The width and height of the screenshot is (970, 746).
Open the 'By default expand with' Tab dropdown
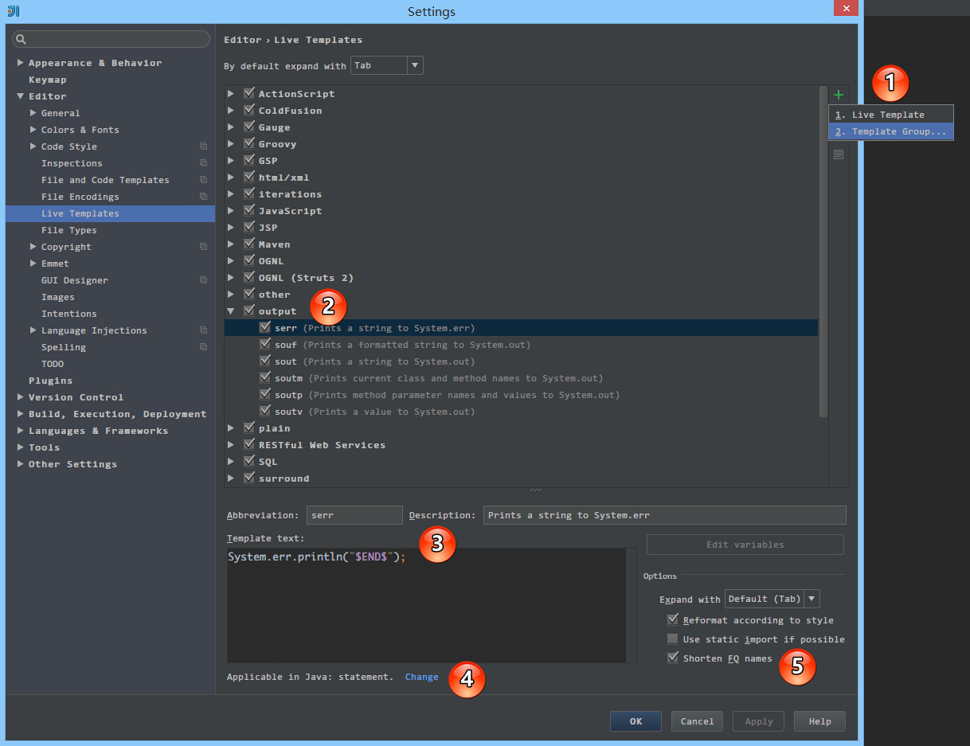click(386, 65)
